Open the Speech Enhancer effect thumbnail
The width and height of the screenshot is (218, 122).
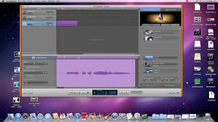tap(149, 65)
